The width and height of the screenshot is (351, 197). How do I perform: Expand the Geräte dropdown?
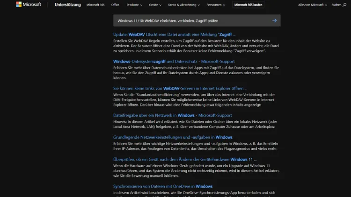155,5
